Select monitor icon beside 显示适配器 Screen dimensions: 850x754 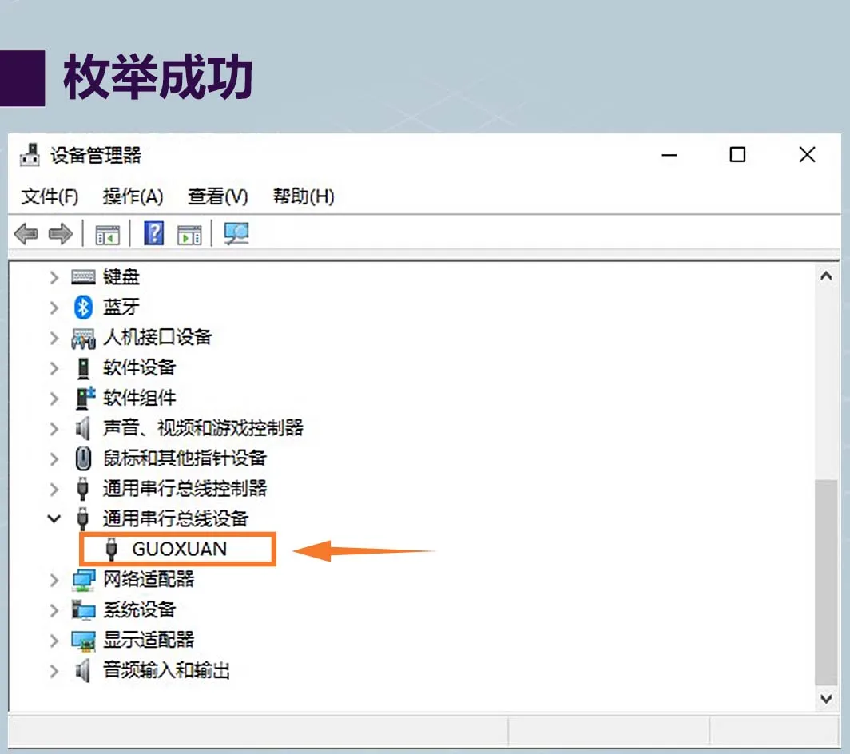pos(83,641)
